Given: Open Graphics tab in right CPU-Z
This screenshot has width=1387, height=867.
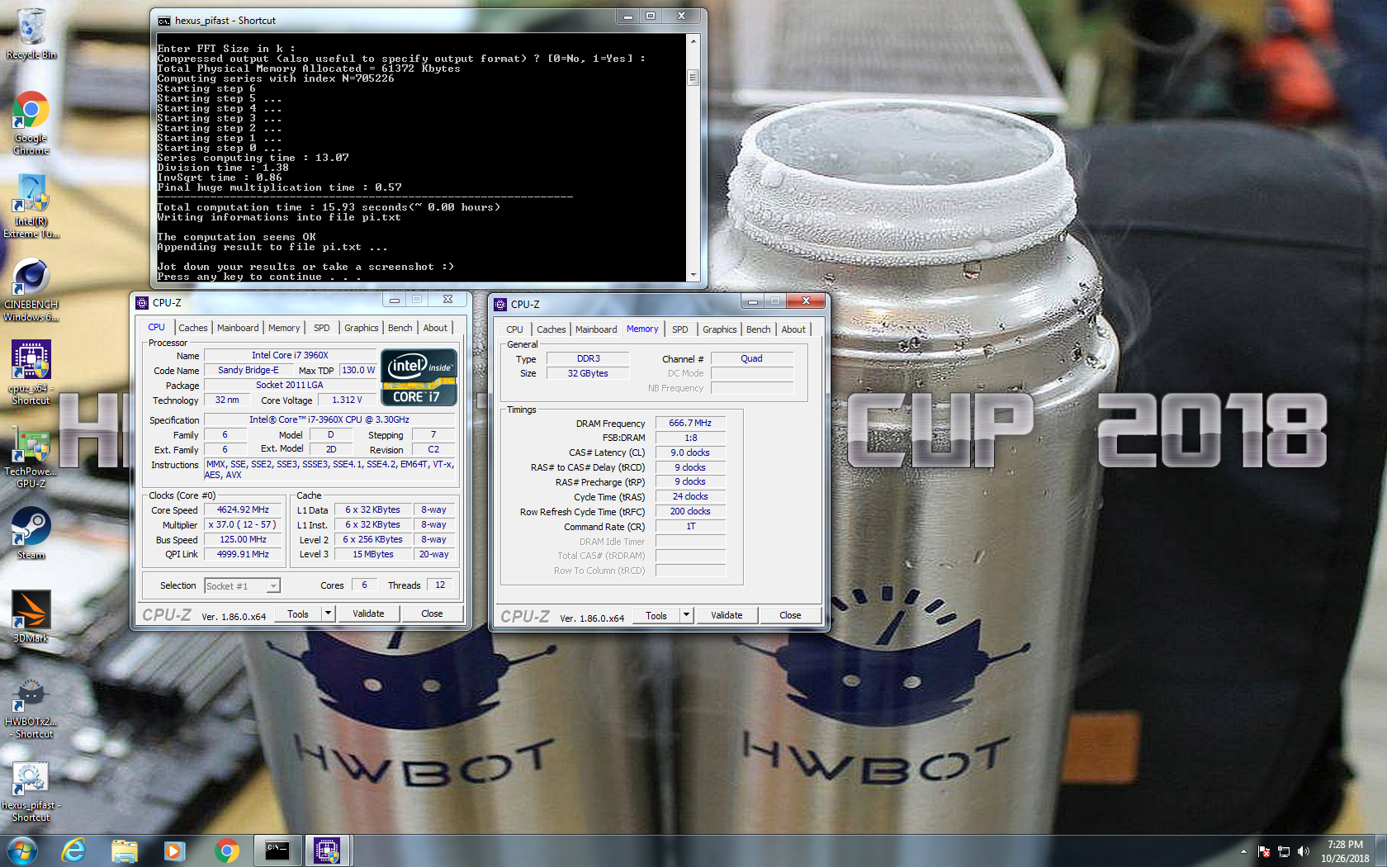Looking at the screenshot, I should coord(720,329).
